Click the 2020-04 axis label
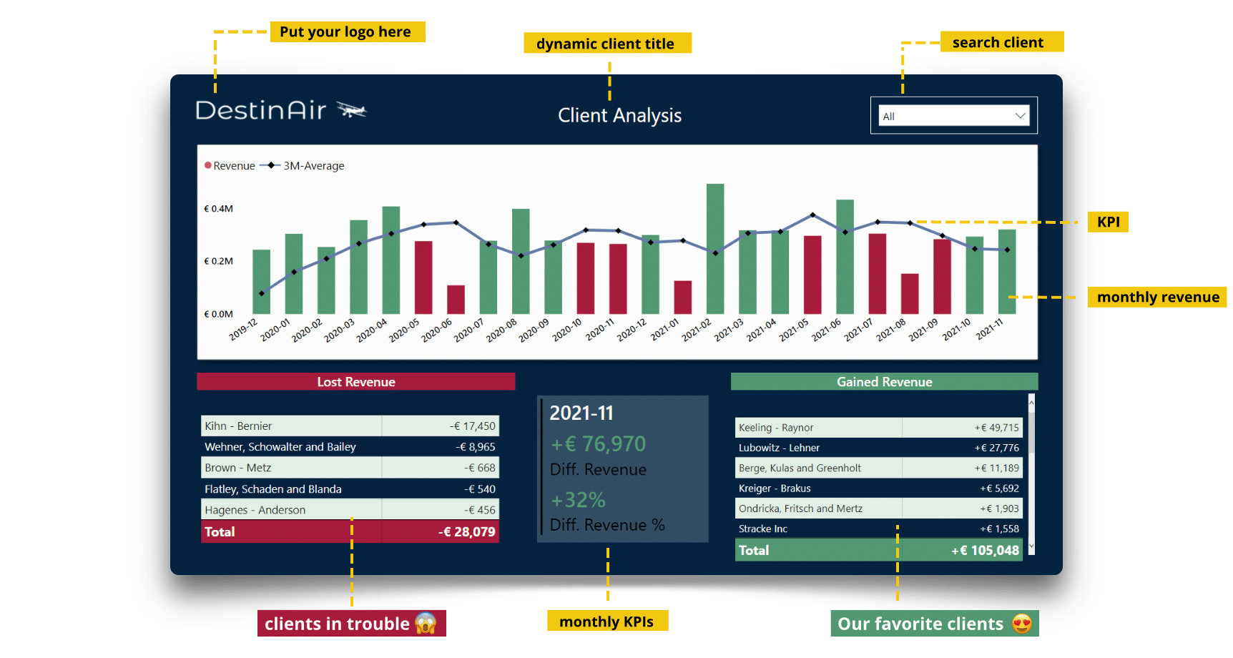The height and width of the screenshot is (658, 1233). pos(372,330)
